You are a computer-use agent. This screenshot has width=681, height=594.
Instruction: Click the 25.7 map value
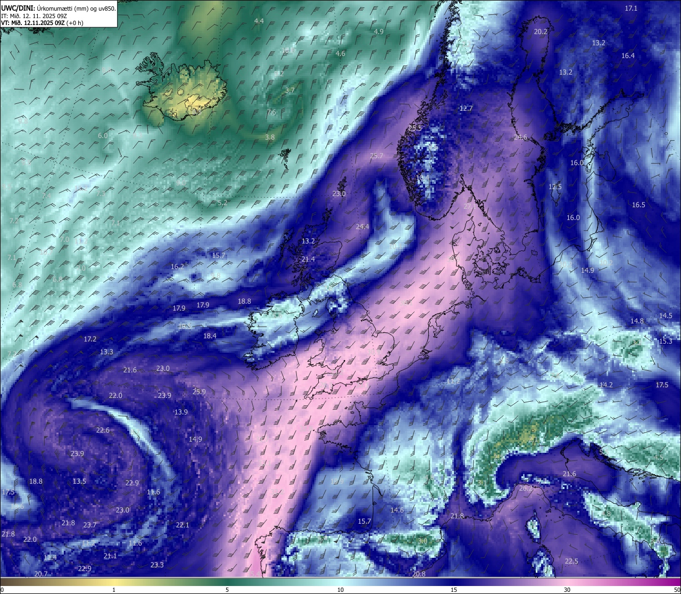point(376,156)
